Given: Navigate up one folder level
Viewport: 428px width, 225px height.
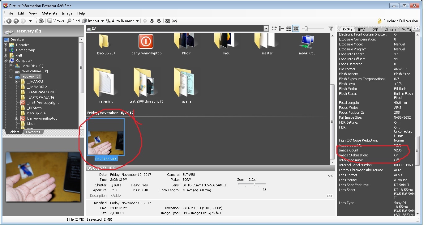Looking at the screenshot, I should (16, 21).
